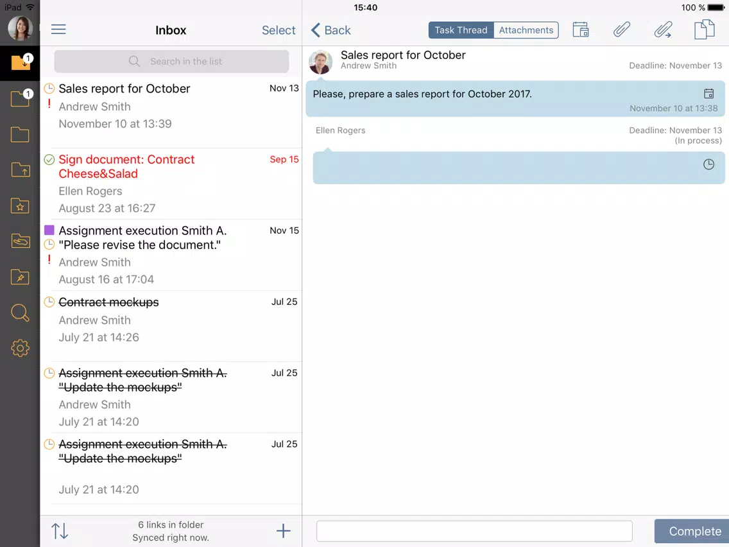Open the search magnifier in sidebar

(x=20, y=313)
